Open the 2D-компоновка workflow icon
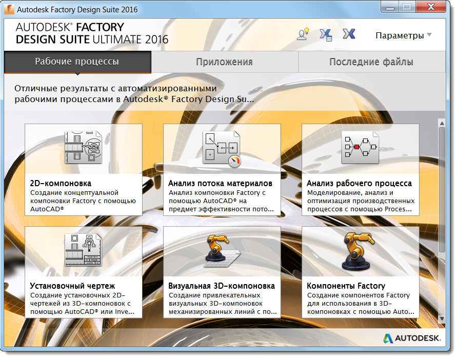This screenshot has height=359, width=458. pyautogui.click(x=83, y=147)
